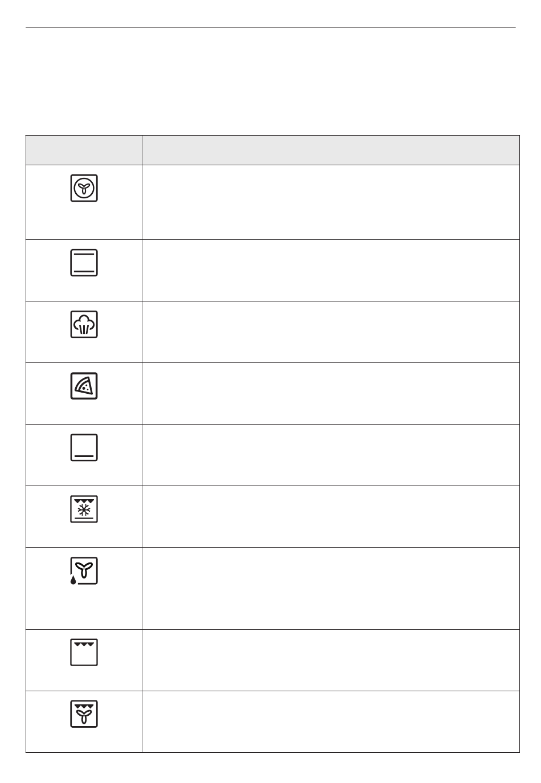Click the True Fan Cooking circular fan icon
This screenshot has width=541, height=783.
tap(84, 188)
